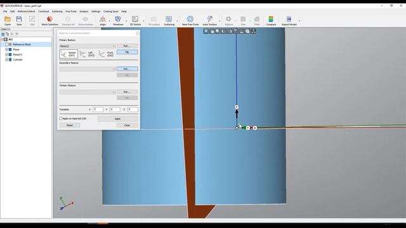The image size is (406, 228).
Task: Open the Settings menu
Action: click(96, 11)
